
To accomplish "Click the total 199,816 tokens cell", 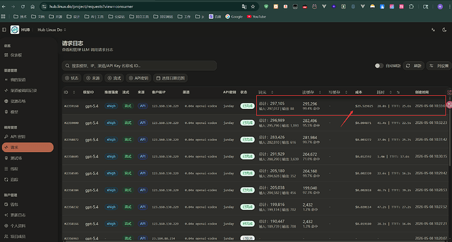I will 272,205.
